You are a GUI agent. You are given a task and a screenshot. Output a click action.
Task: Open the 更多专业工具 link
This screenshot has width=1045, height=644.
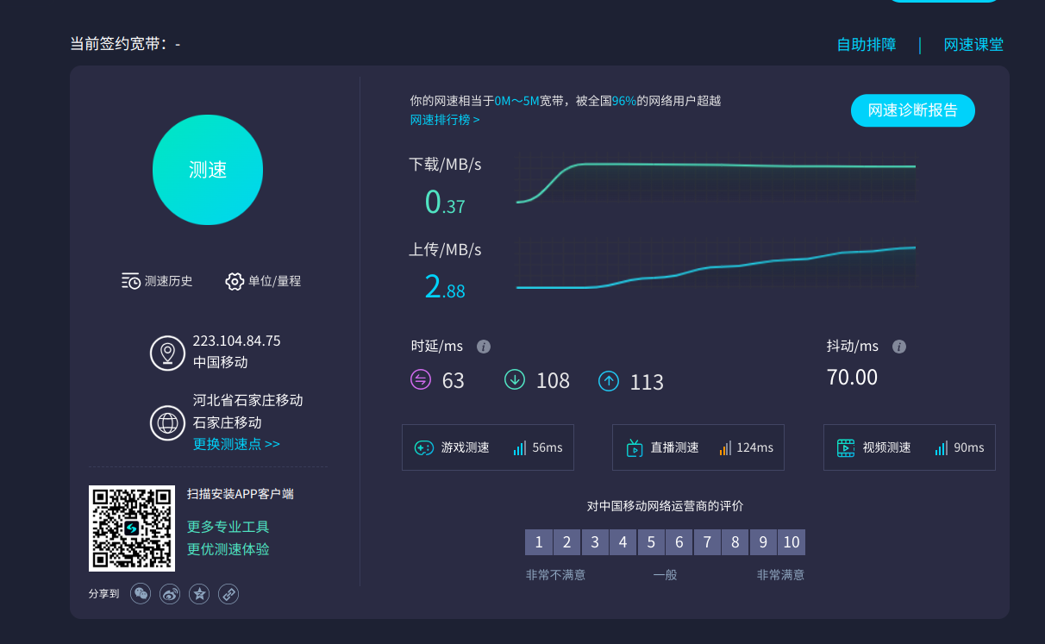[x=228, y=527]
